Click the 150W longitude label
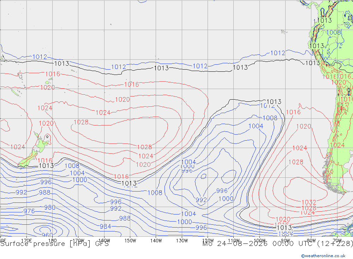Viewport: 353px width, 259px height. [130, 241]
